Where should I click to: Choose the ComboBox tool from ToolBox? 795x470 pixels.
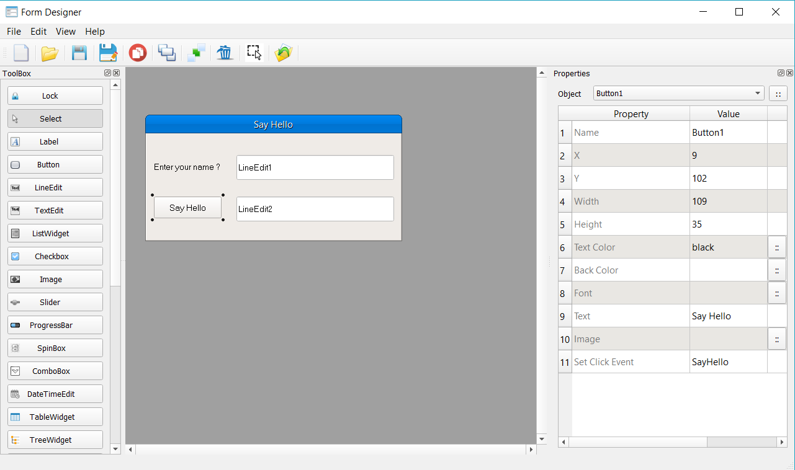click(x=55, y=371)
